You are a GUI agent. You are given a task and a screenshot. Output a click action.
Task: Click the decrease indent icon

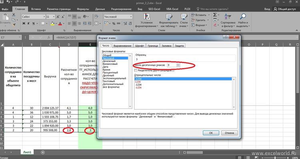click(x=85, y=24)
